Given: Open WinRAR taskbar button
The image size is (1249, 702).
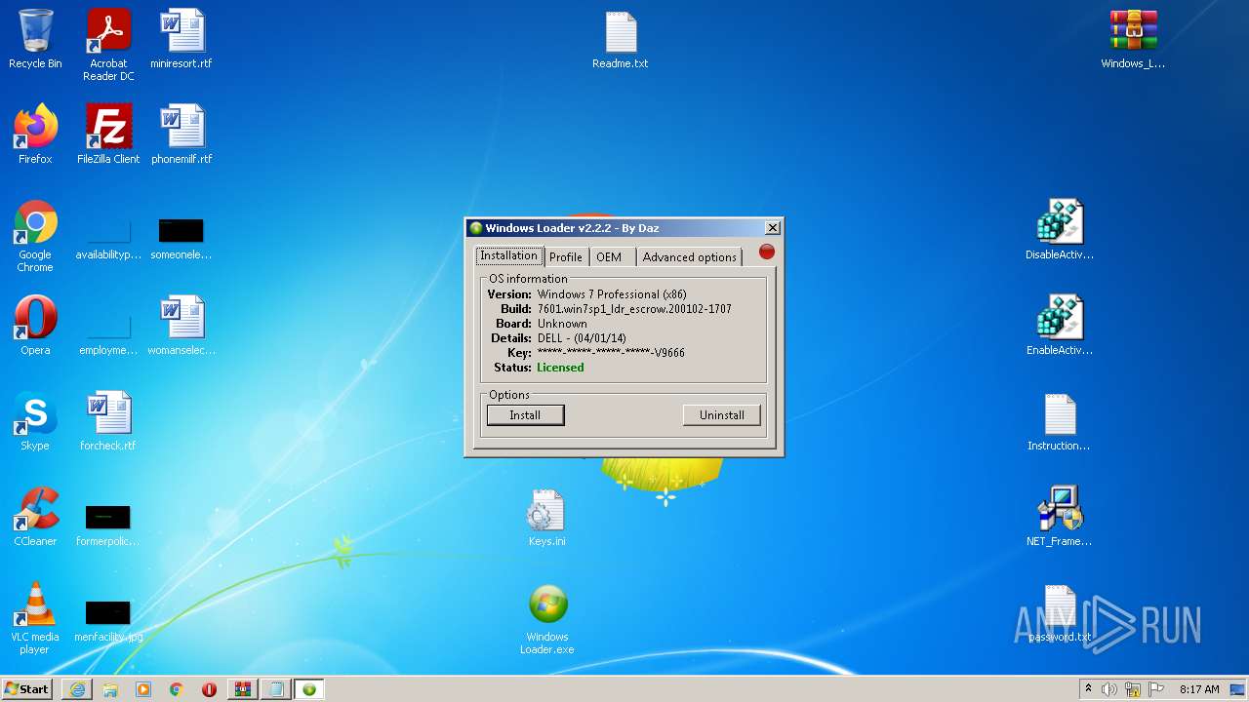Looking at the screenshot, I should [x=243, y=689].
